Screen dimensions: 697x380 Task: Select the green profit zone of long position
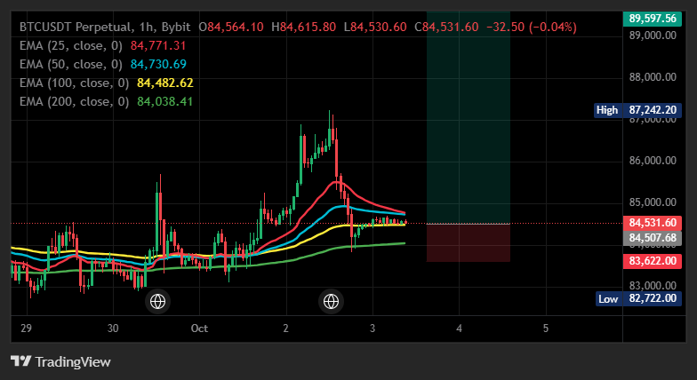468,117
